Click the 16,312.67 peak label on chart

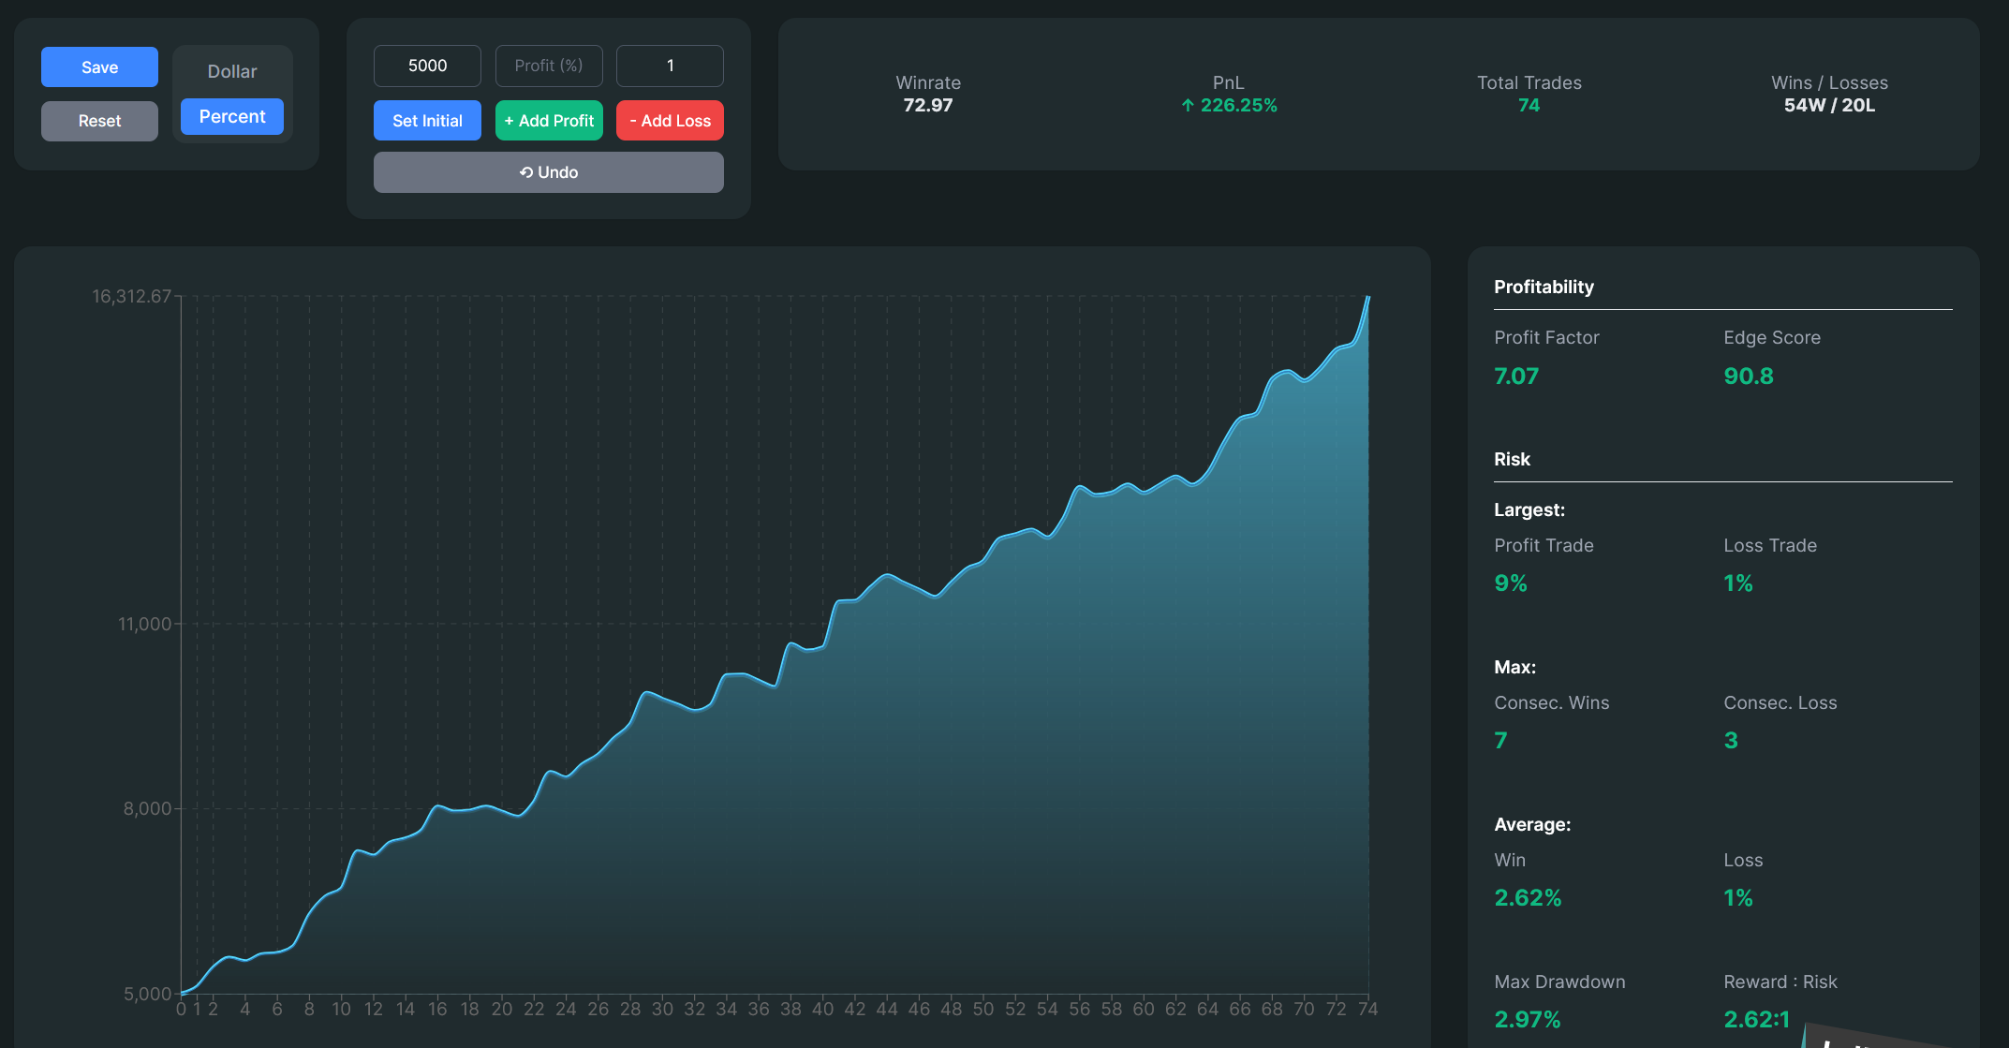coord(131,297)
